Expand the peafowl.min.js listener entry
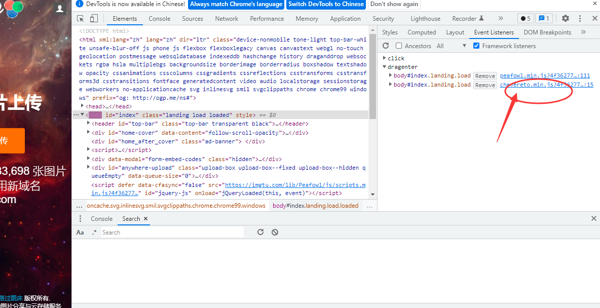This screenshot has width=600, height=308. point(391,75)
